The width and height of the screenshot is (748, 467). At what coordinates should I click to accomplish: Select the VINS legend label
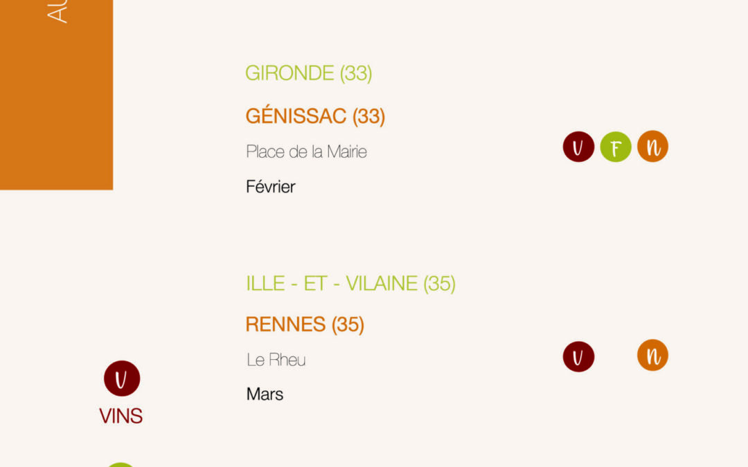121,416
